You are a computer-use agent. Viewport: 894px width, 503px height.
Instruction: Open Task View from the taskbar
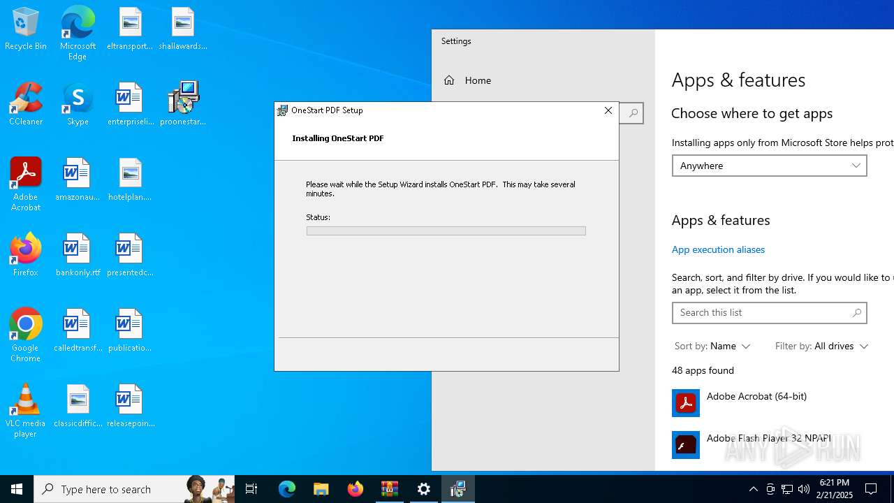click(x=251, y=489)
